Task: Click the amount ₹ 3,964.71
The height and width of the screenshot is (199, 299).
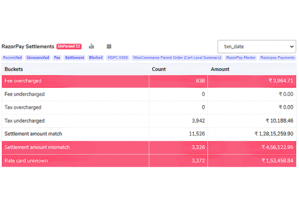Action: point(281,81)
